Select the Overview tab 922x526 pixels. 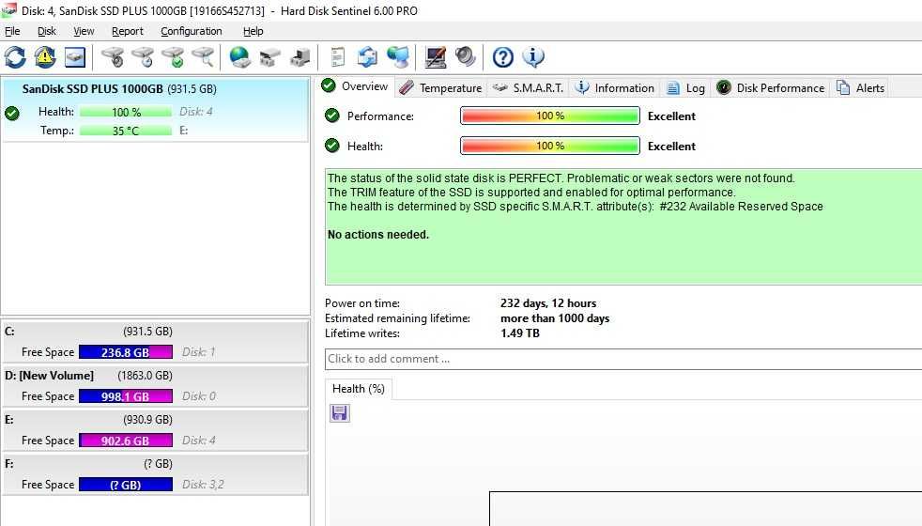pos(355,86)
